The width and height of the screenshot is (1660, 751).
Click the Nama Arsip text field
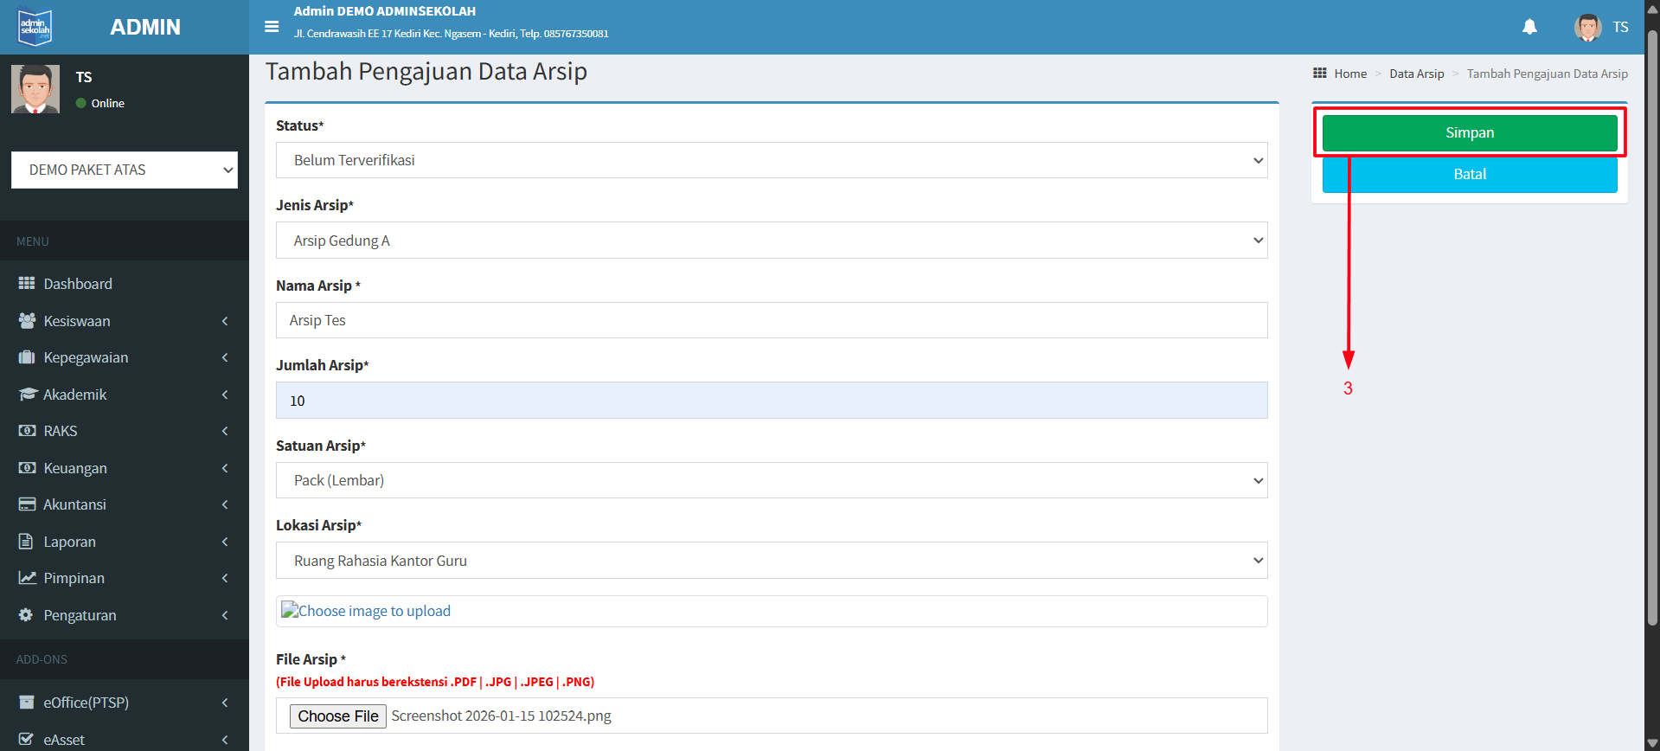[771, 320]
